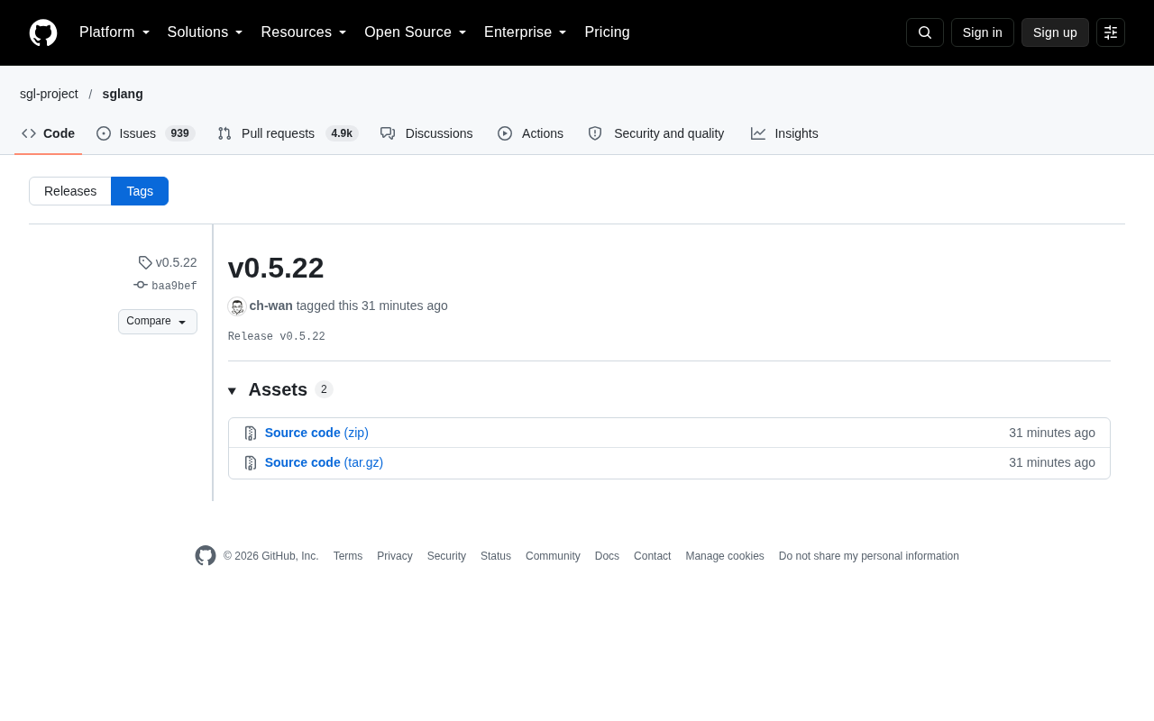The height and width of the screenshot is (721, 1154).
Task: Open the Open Source dropdown
Action: pyautogui.click(x=416, y=32)
